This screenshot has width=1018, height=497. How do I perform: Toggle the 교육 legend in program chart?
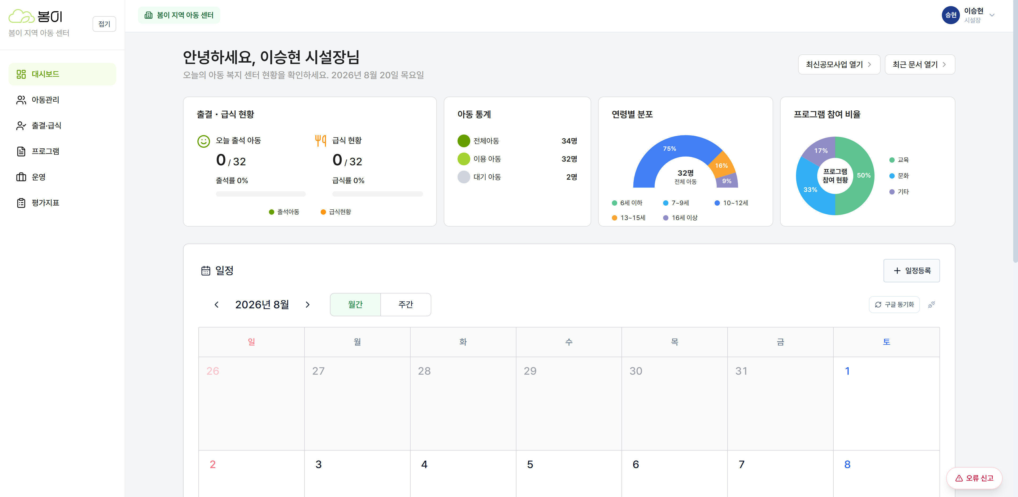[899, 160]
